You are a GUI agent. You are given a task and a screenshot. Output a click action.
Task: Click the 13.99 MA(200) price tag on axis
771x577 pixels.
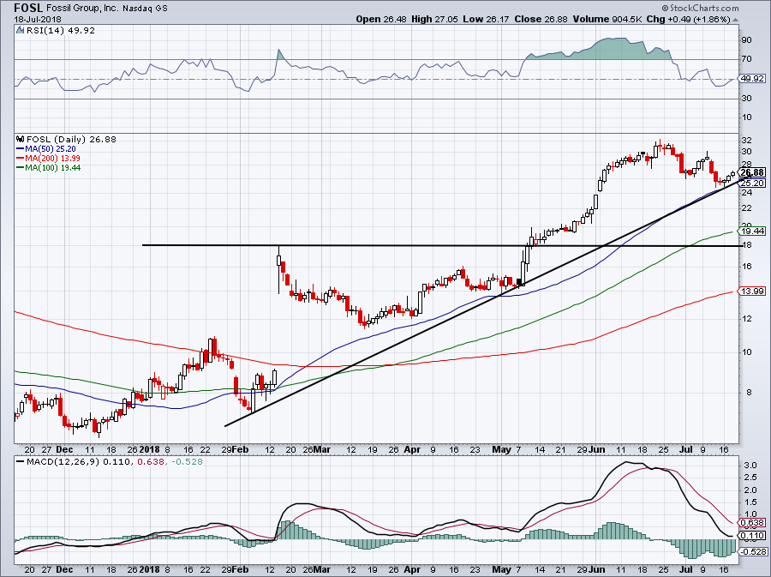point(753,292)
